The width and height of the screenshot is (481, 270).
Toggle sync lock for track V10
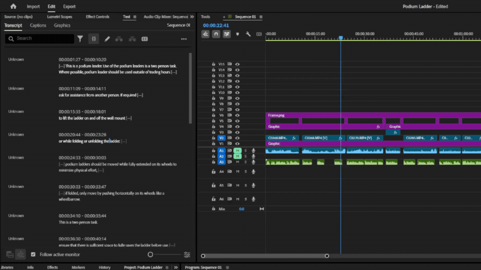point(230,92)
